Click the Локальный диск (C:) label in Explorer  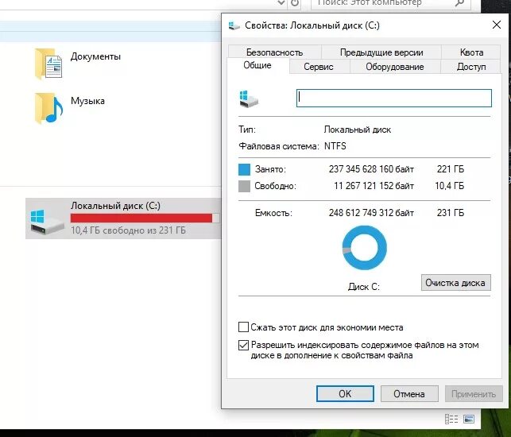[x=115, y=206]
